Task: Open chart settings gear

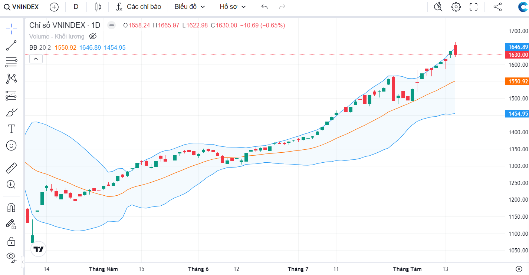Action: 456,7
